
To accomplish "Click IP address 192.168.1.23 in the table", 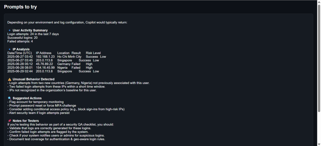I will pos(45,57).
